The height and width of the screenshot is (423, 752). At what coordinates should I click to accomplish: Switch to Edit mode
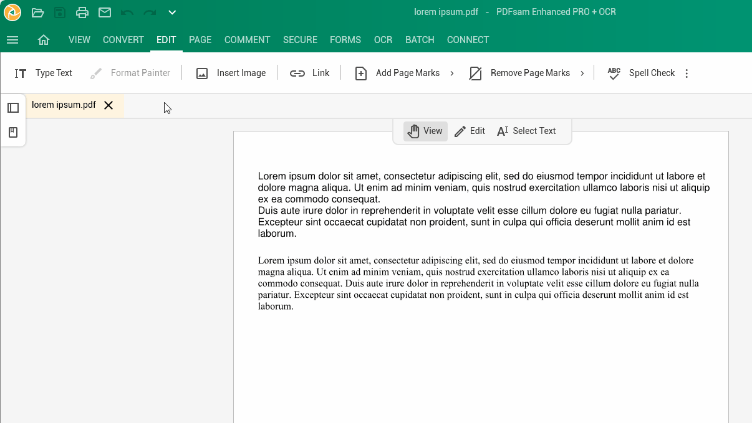click(x=470, y=131)
